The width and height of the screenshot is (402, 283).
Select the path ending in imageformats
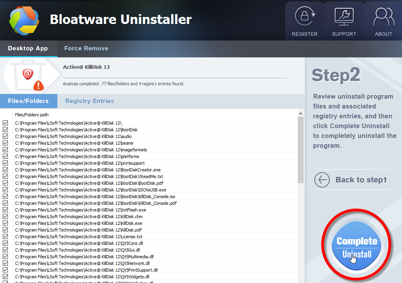click(x=81, y=150)
